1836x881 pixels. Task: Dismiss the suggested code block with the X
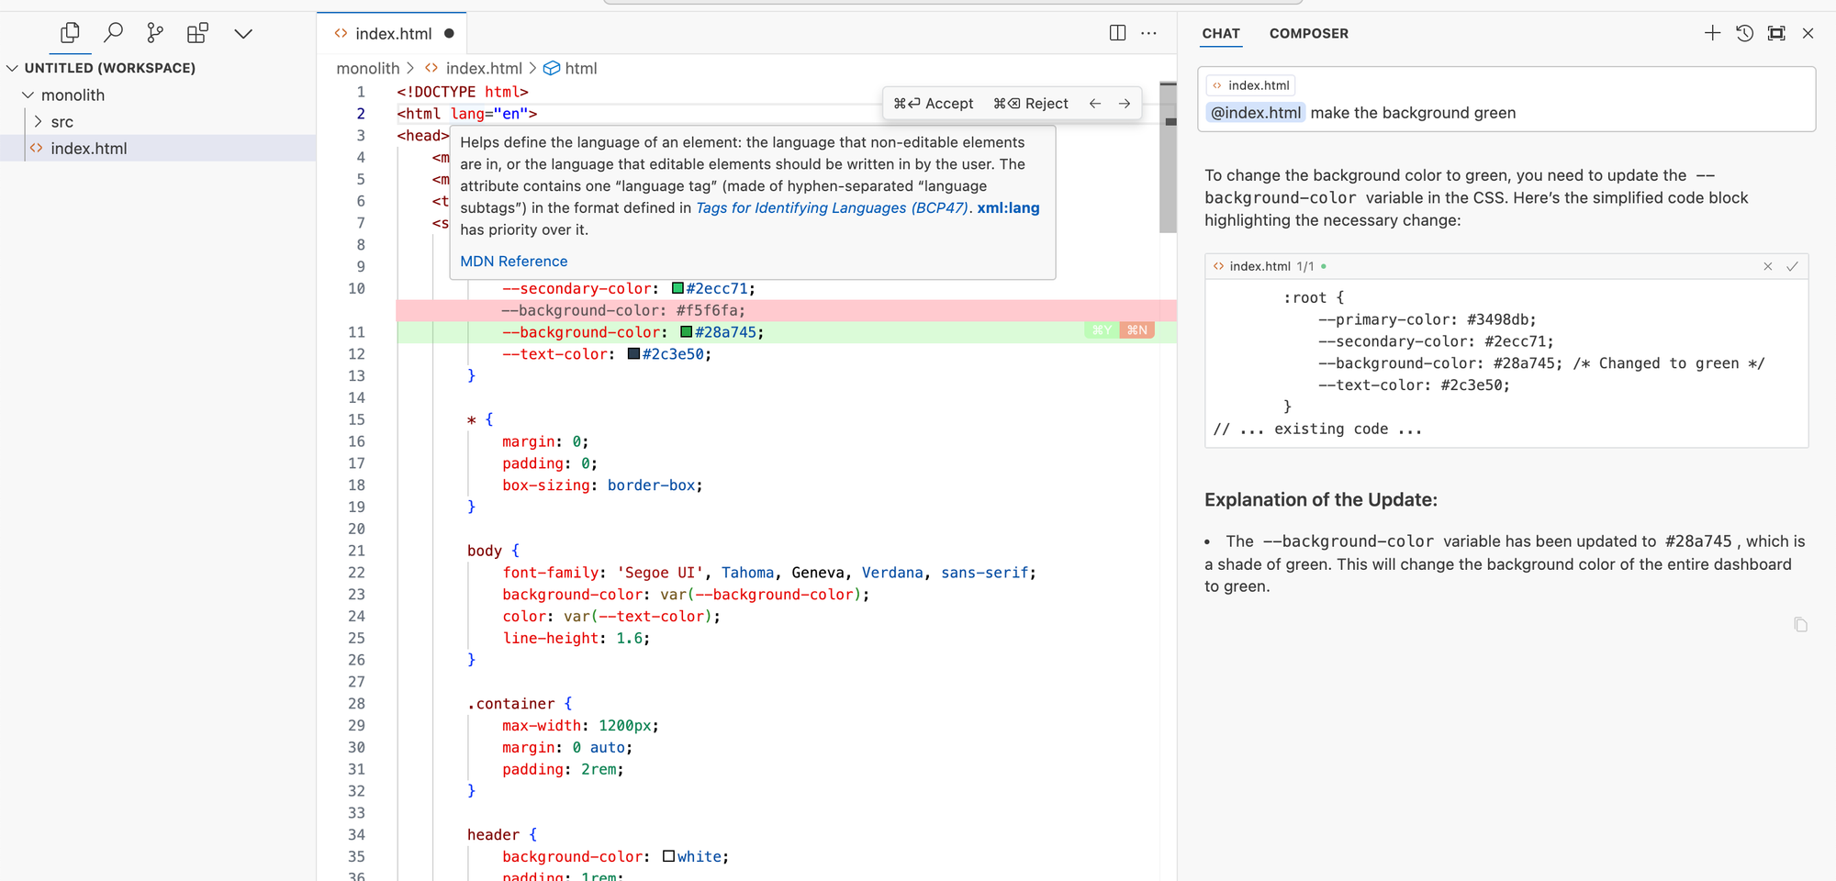[x=1767, y=265]
